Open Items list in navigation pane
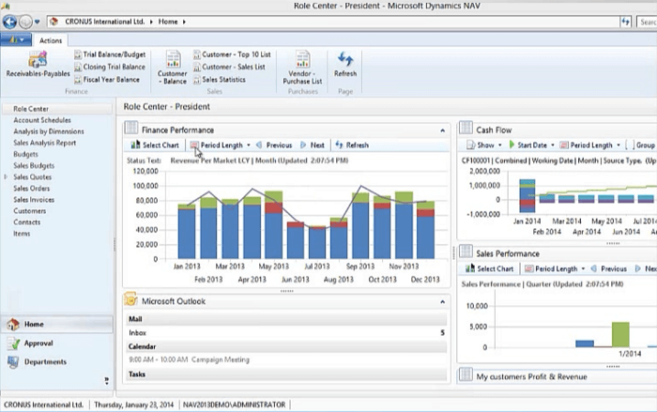Viewport: 657px width, 412px height. tap(22, 234)
